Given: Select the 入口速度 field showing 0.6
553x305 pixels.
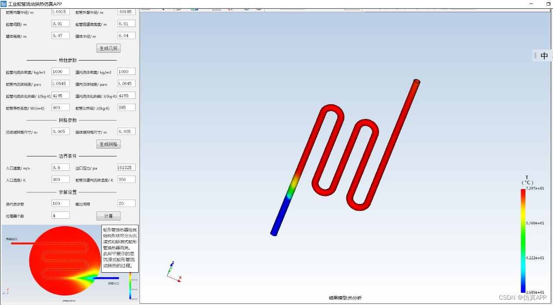Looking at the screenshot, I should point(61,167).
